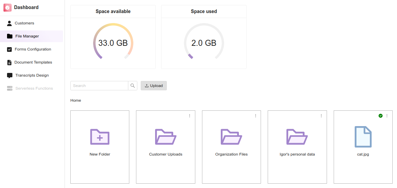Viewport: 397px width, 188px height.
Task: Click the green check mark on cat.jpg
Action: (381, 116)
